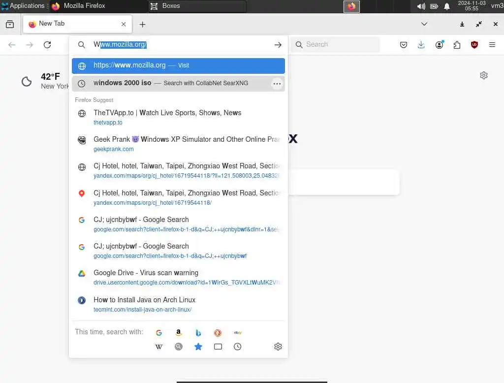The height and width of the screenshot is (383, 504).
Task: Click the Firefox workspace thumbnail in top panel
Action: click(x=351, y=6)
